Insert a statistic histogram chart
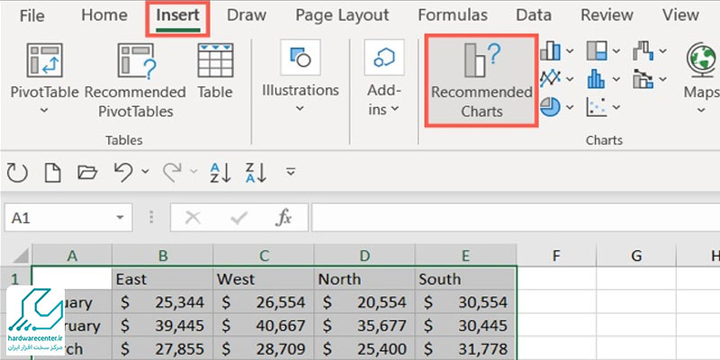This screenshot has height=360, width=720. point(597,79)
